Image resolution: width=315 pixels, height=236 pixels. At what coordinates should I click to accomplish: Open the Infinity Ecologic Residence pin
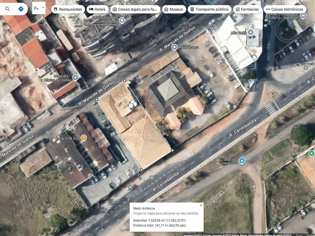[x=122, y=20]
